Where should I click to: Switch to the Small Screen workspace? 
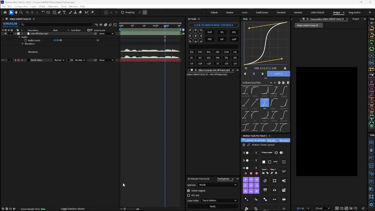[262, 12]
